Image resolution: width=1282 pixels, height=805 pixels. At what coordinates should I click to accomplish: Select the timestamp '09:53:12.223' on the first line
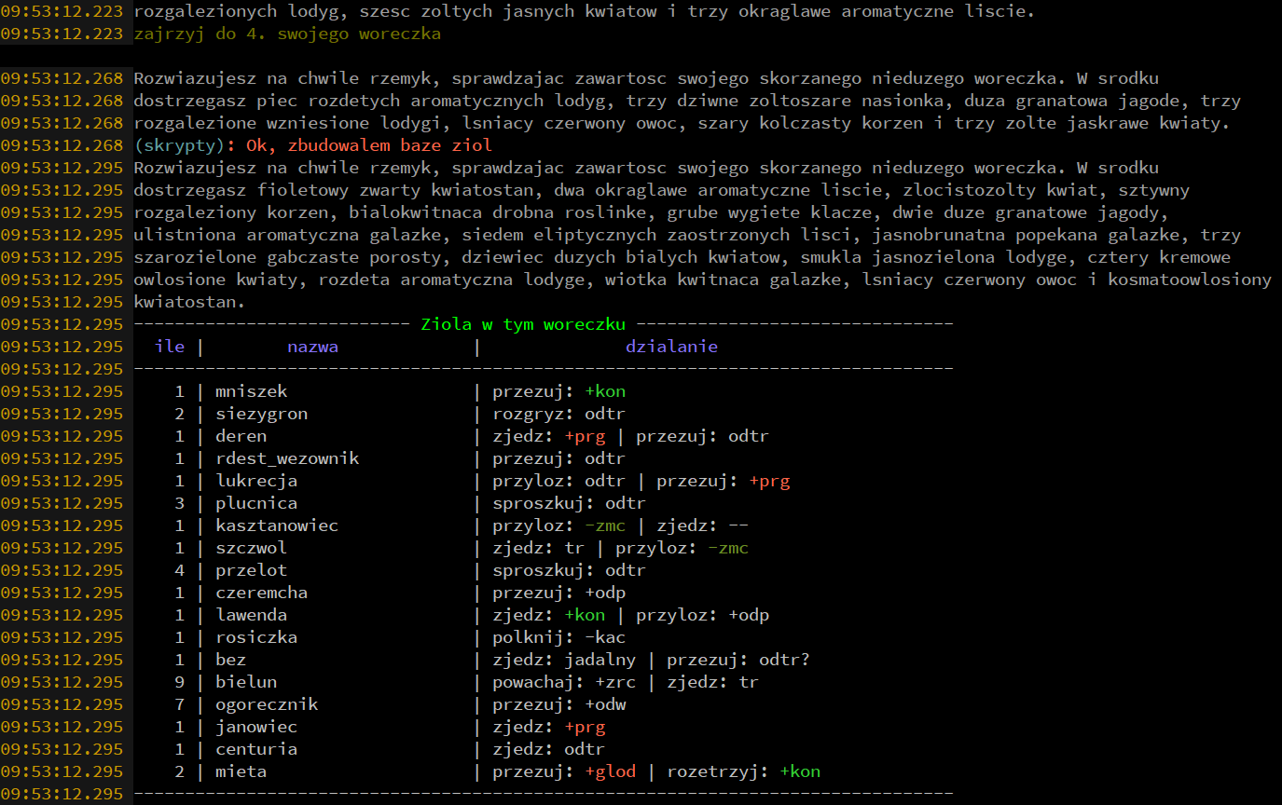click(62, 10)
